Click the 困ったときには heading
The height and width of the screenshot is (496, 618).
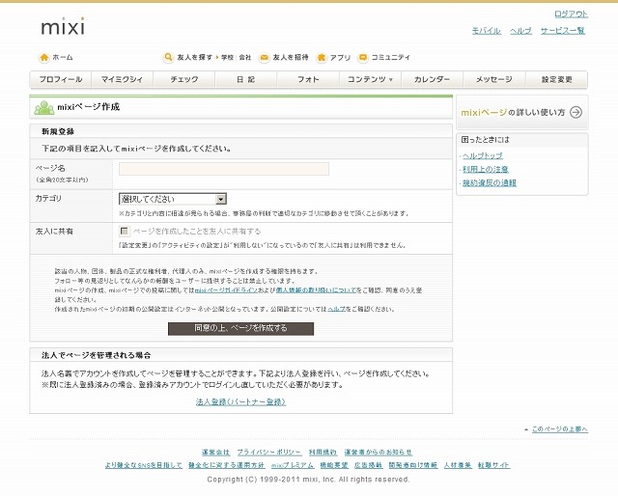(x=485, y=140)
